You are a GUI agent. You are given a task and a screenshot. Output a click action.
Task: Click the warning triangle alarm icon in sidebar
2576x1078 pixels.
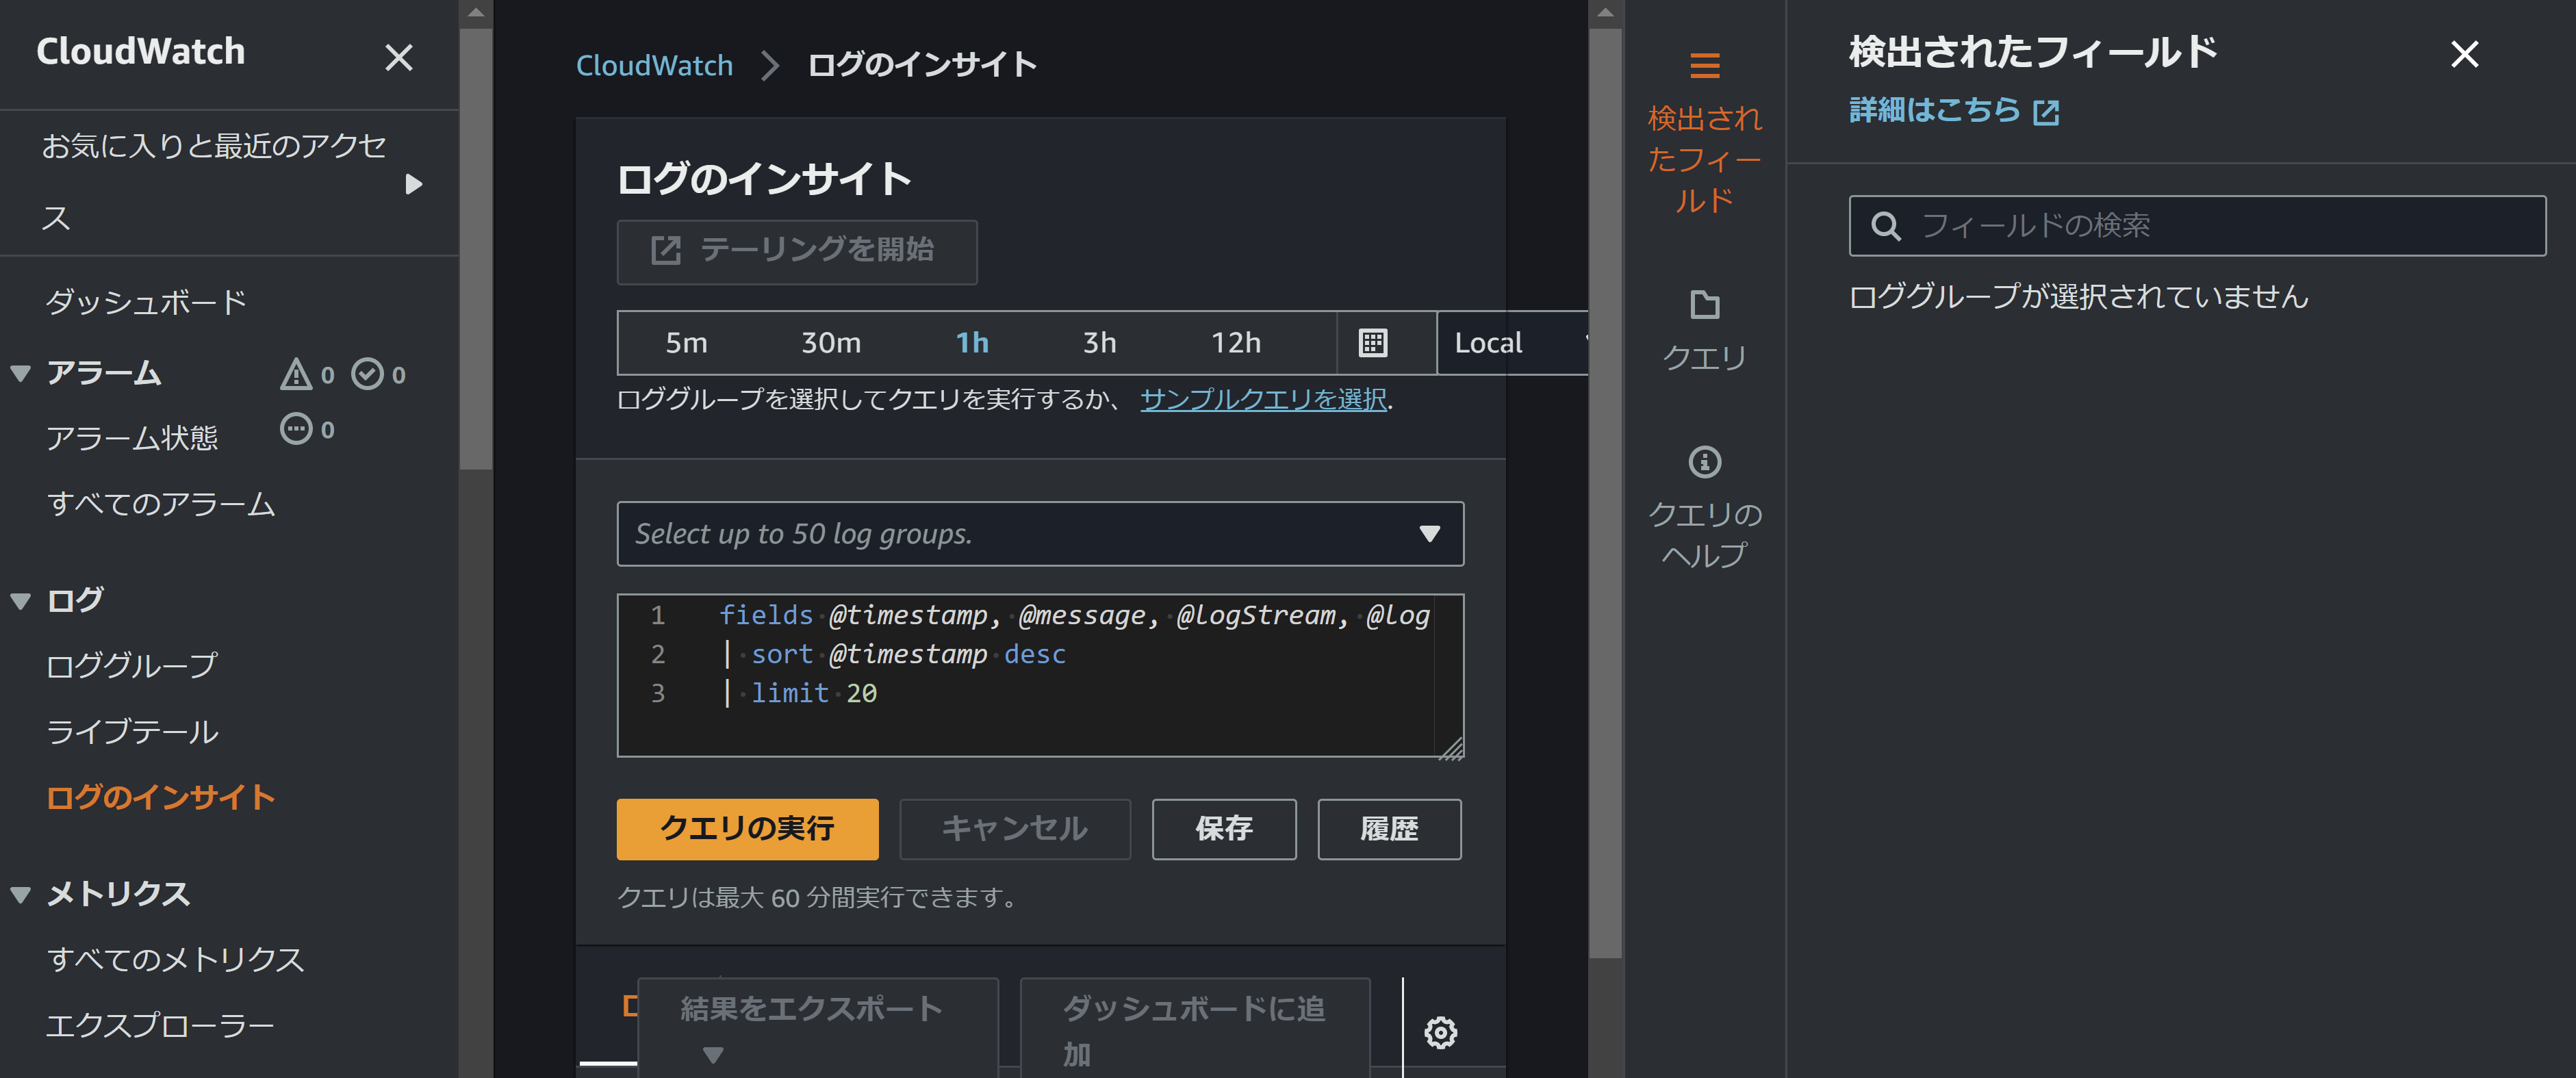pyautogui.click(x=296, y=373)
